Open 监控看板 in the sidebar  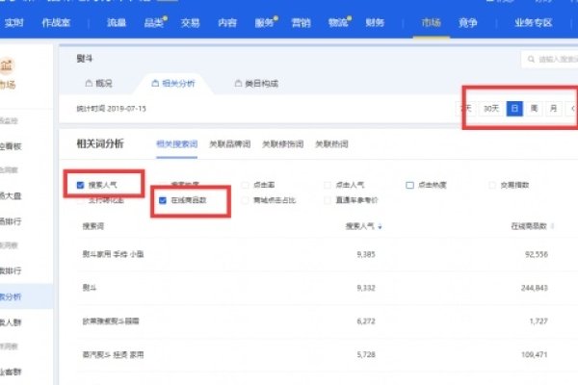[11, 146]
